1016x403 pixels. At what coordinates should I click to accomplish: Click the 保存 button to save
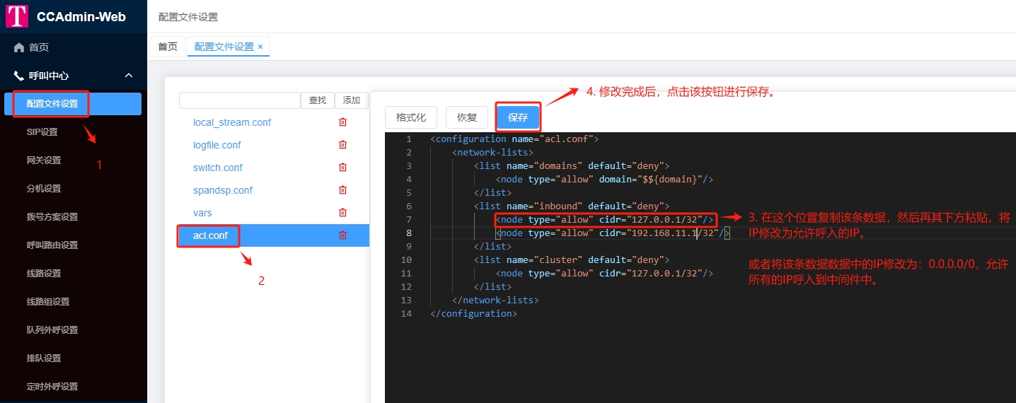coord(518,117)
